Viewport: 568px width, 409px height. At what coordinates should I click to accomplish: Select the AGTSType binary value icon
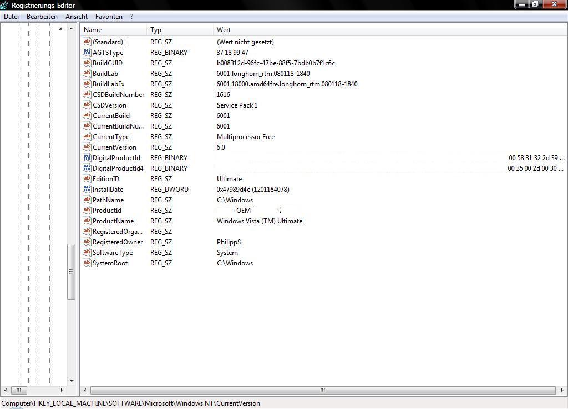[x=87, y=52]
